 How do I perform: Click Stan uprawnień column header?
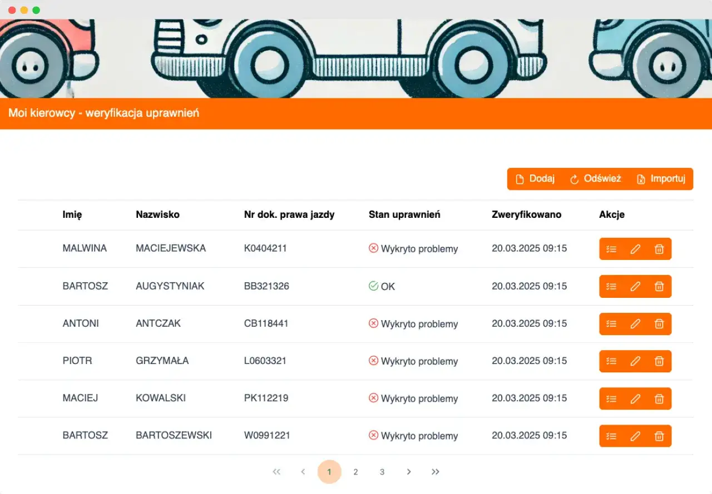[x=404, y=214]
